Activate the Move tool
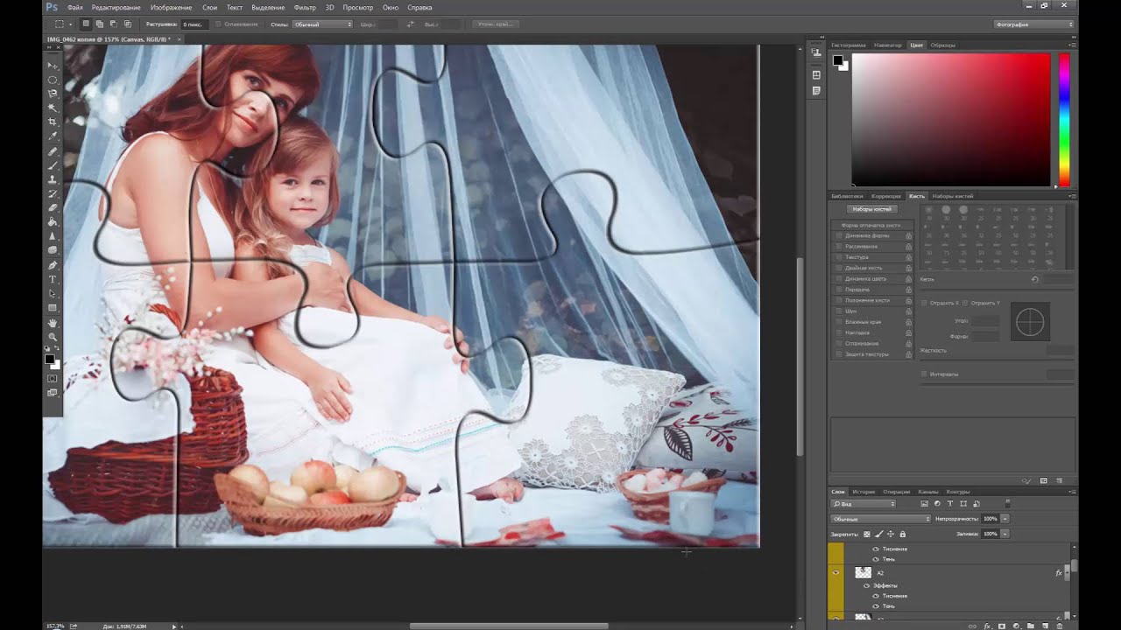1121x630 pixels. pos(53,66)
